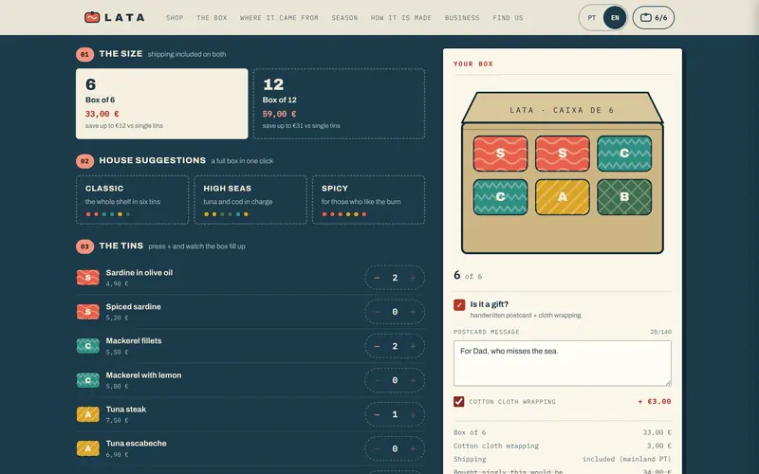759x474 pixels.
Task: Decrease Sardine in olive oil quantity
Action: pos(377,278)
